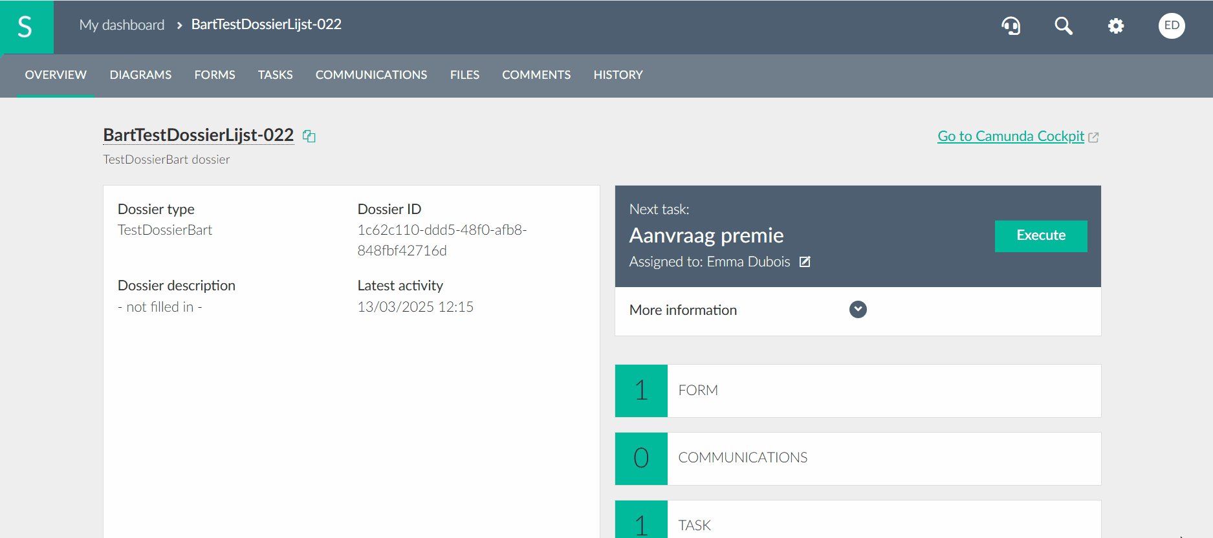Open the settings gear icon
Image resolution: width=1213 pixels, height=538 pixels.
(1115, 26)
